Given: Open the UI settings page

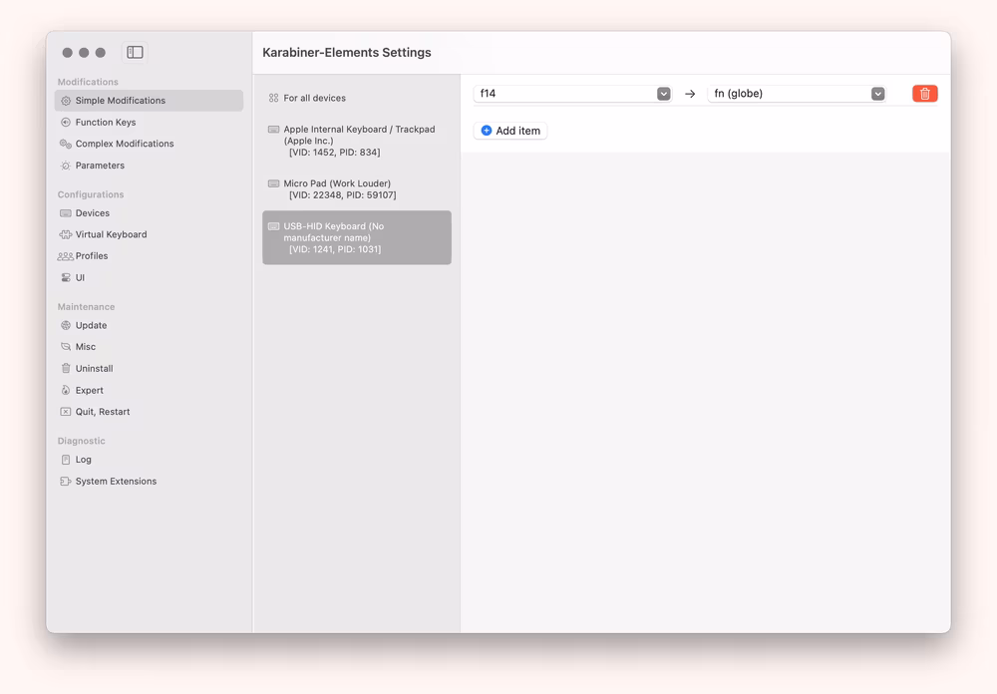Looking at the screenshot, I should click(x=80, y=278).
